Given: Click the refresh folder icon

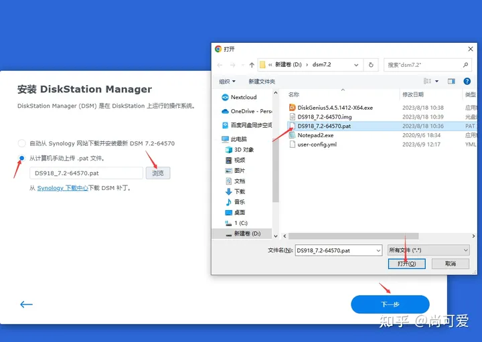Looking at the screenshot, I should click(x=371, y=65).
